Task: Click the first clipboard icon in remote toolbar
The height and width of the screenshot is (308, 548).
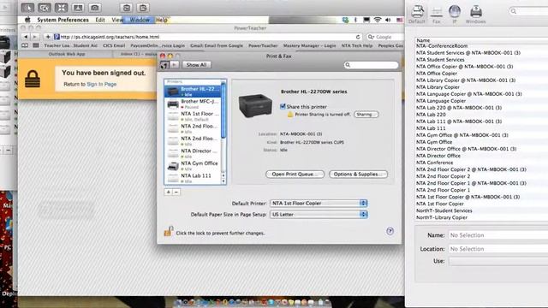Action: tap(127, 8)
